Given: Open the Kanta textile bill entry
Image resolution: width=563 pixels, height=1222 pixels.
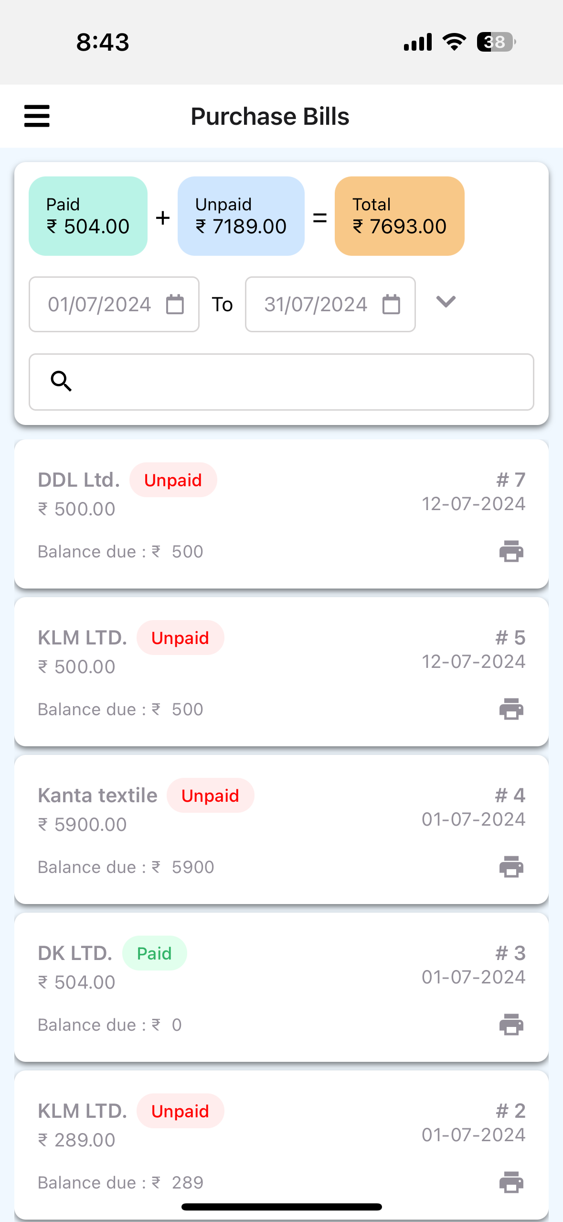Looking at the screenshot, I should click(281, 829).
